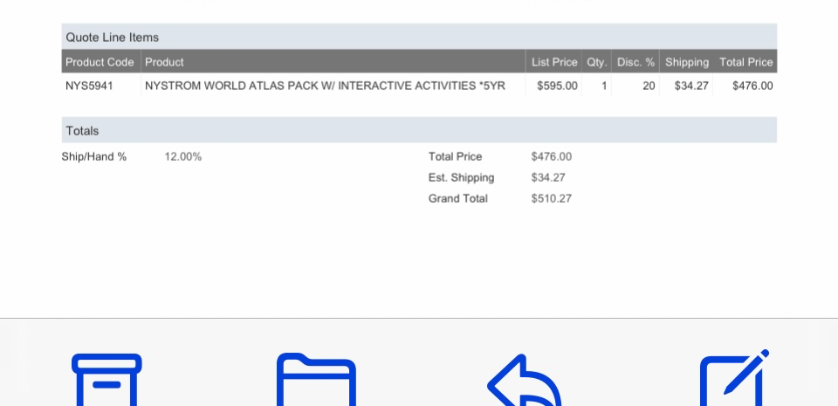Click the Qty. column header

pyautogui.click(x=597, y=62)
